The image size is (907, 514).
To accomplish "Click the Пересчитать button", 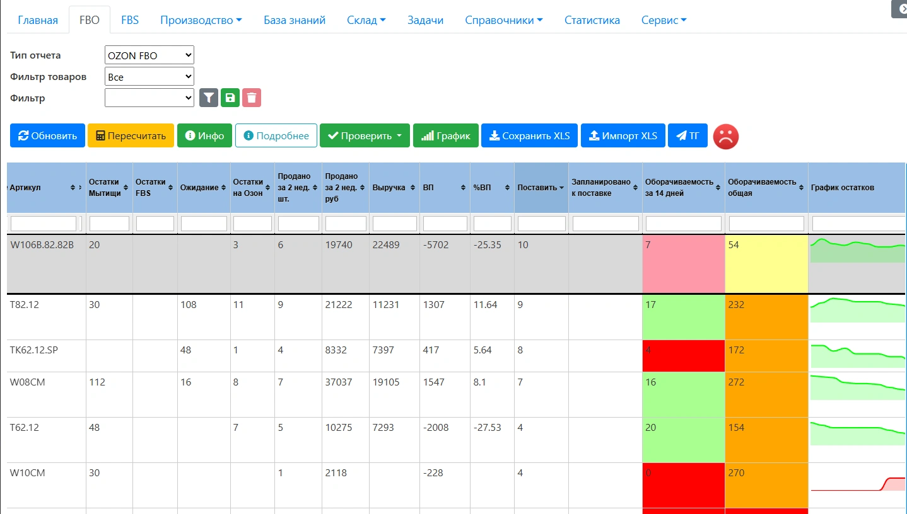I will (x=131, y=135).
